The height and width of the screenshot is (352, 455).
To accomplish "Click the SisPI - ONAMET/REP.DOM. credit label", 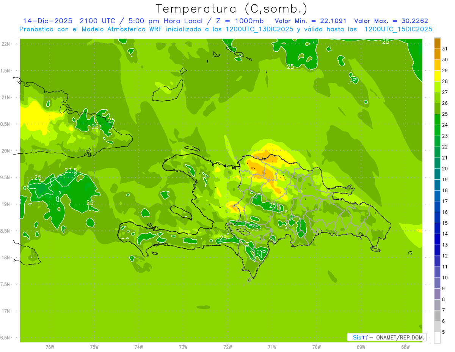I will coord(386,337).
